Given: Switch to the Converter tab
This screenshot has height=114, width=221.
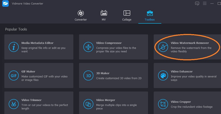Looking at the screenshot, I should [81, 15].
